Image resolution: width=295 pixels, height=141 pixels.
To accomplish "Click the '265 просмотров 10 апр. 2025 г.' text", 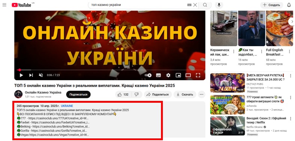I will pyautogui.click(x=38, y=106).
